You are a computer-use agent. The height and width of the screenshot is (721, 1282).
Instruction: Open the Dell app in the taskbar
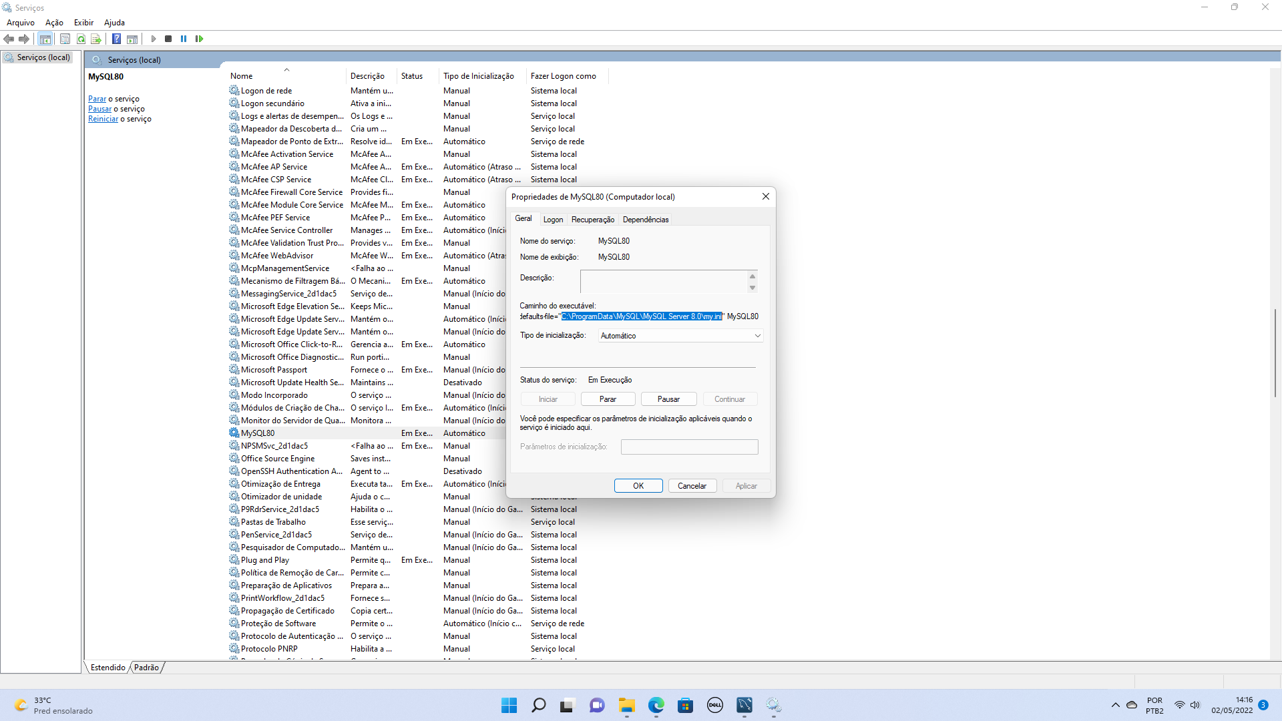[714, 705]
